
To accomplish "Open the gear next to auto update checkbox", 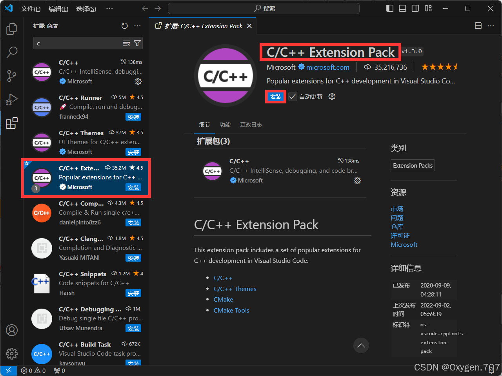I will pyautogui.click(x=332, y=96).
